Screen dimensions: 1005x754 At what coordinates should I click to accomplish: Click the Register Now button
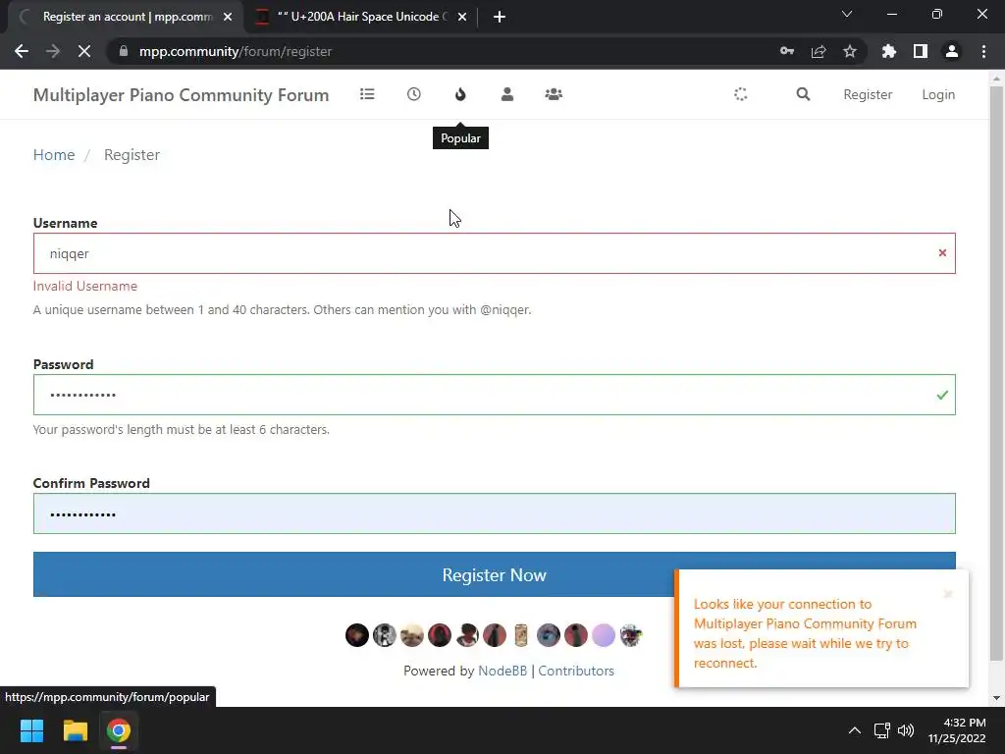tap(495, 574)
